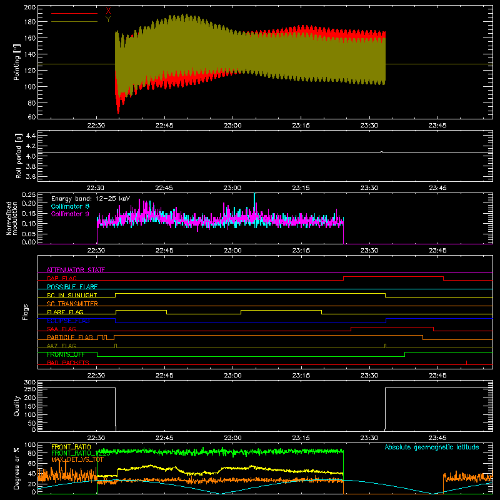
Task: Select the yellow FLARE_FLAG label
Action: pos(65,312)
